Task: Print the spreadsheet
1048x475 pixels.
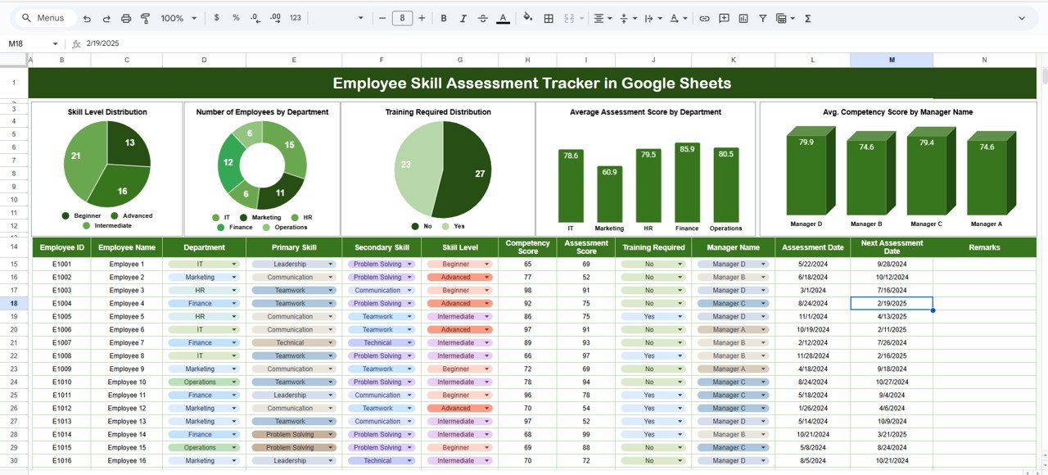Action: [124, 17]
